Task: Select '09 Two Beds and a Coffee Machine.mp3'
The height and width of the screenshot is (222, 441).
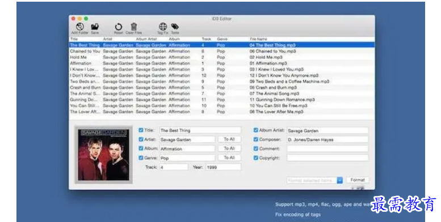Action: point(221,82)
